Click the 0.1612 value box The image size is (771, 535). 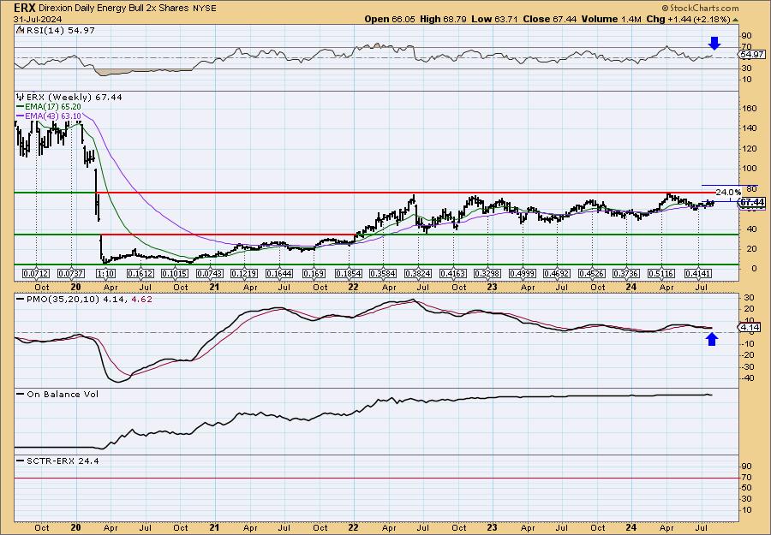click(x=140, y=273)
